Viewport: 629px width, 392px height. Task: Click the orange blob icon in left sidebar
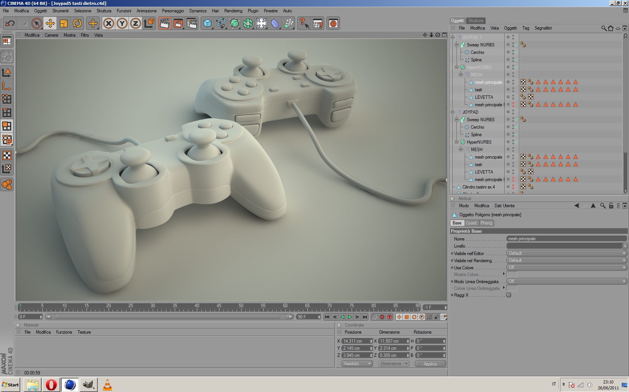click(7, 184)
